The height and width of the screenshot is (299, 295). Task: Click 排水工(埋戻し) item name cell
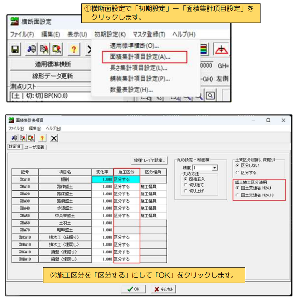pos(65,245)
